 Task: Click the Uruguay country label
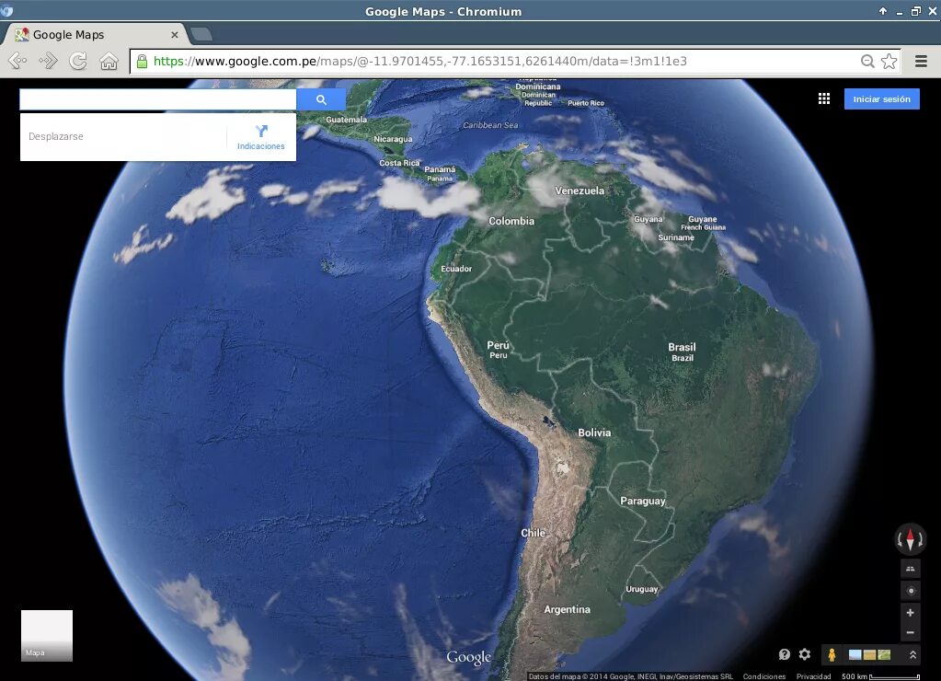642,589
